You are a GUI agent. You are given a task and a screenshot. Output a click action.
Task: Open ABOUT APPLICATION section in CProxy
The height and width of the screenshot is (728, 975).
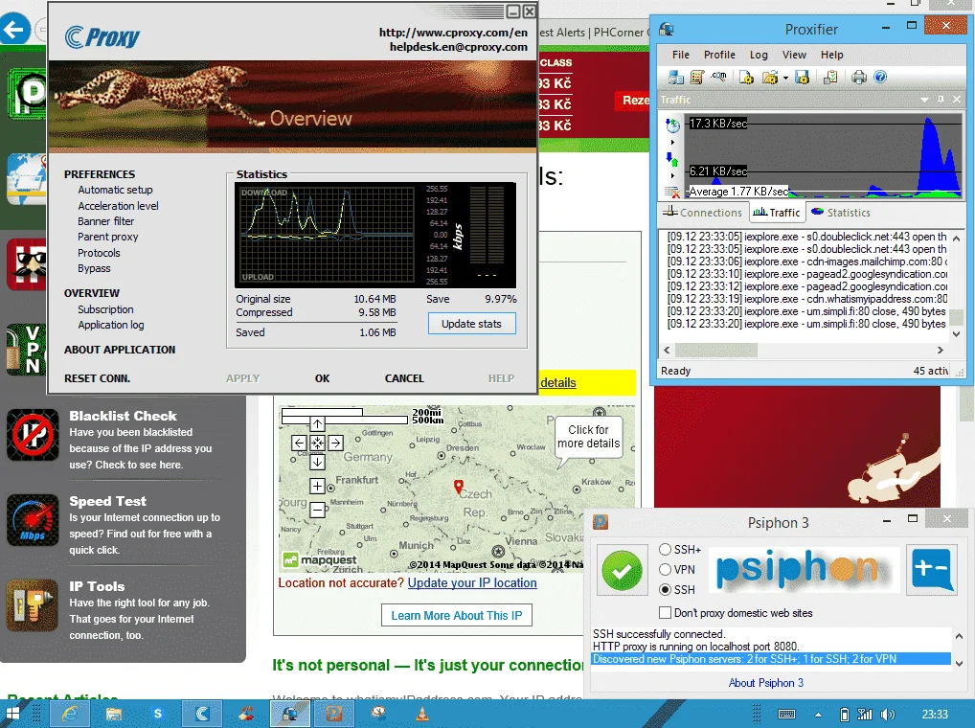[x=120, y=350]
